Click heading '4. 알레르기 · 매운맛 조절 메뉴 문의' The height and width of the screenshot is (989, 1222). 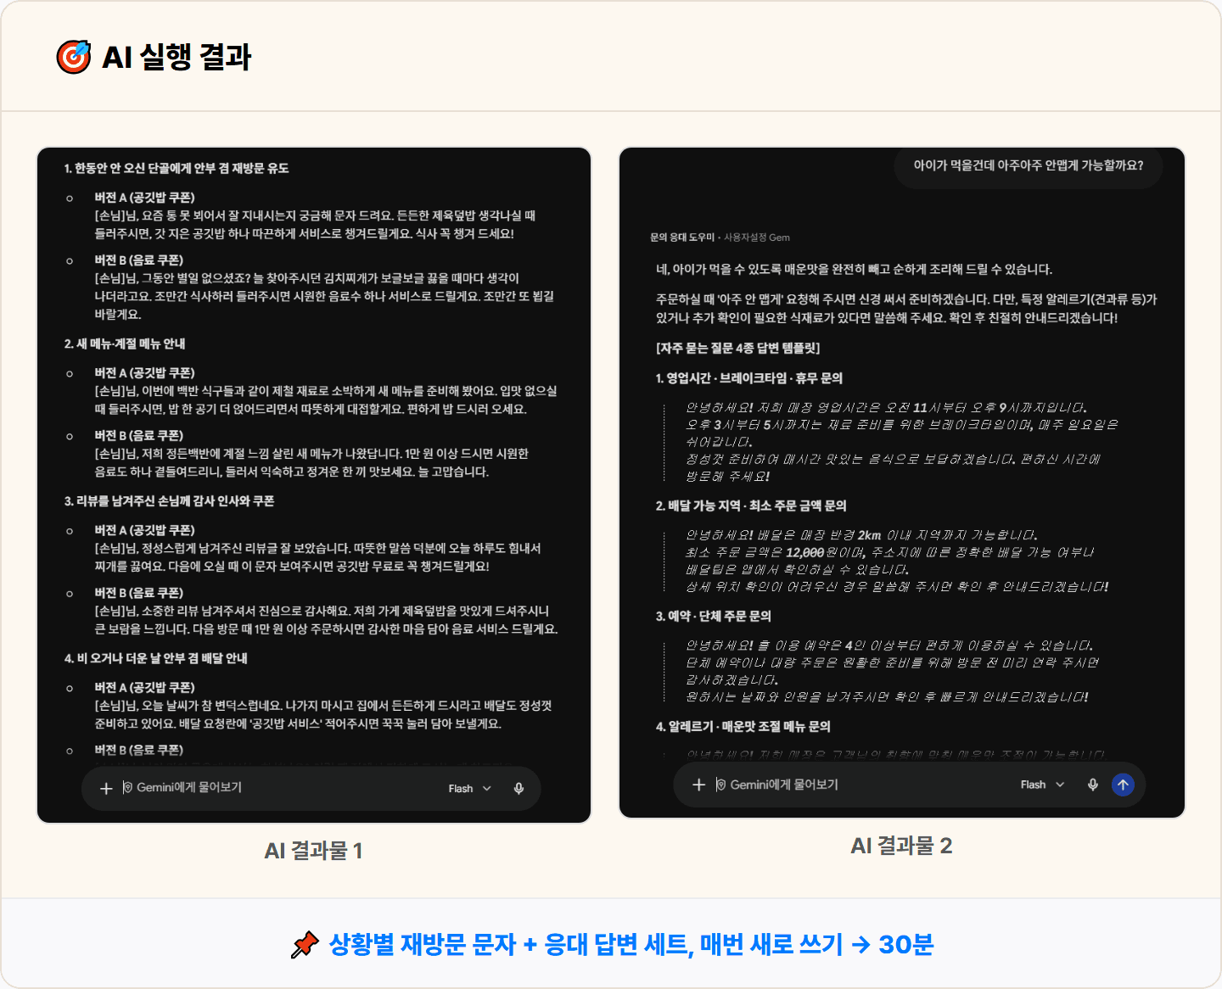(x=743, y=727)
